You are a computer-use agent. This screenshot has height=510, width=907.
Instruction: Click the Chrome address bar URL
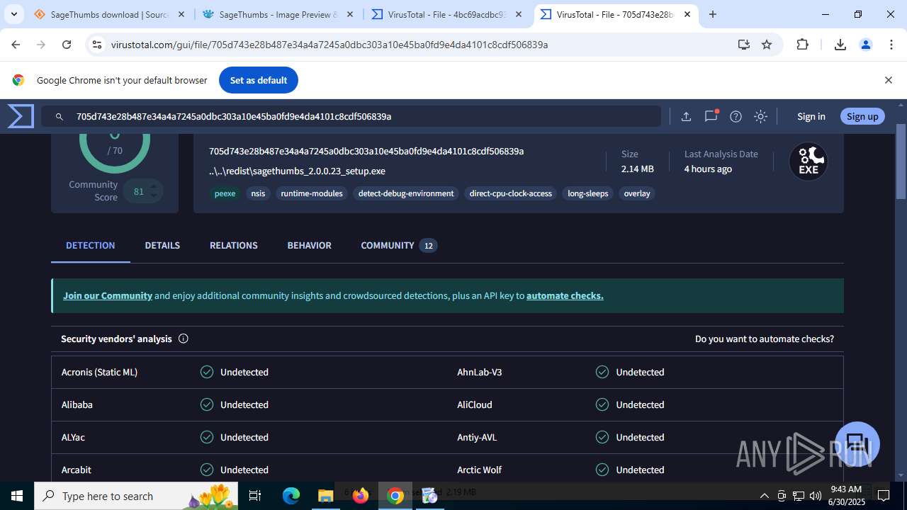point(329,45)
